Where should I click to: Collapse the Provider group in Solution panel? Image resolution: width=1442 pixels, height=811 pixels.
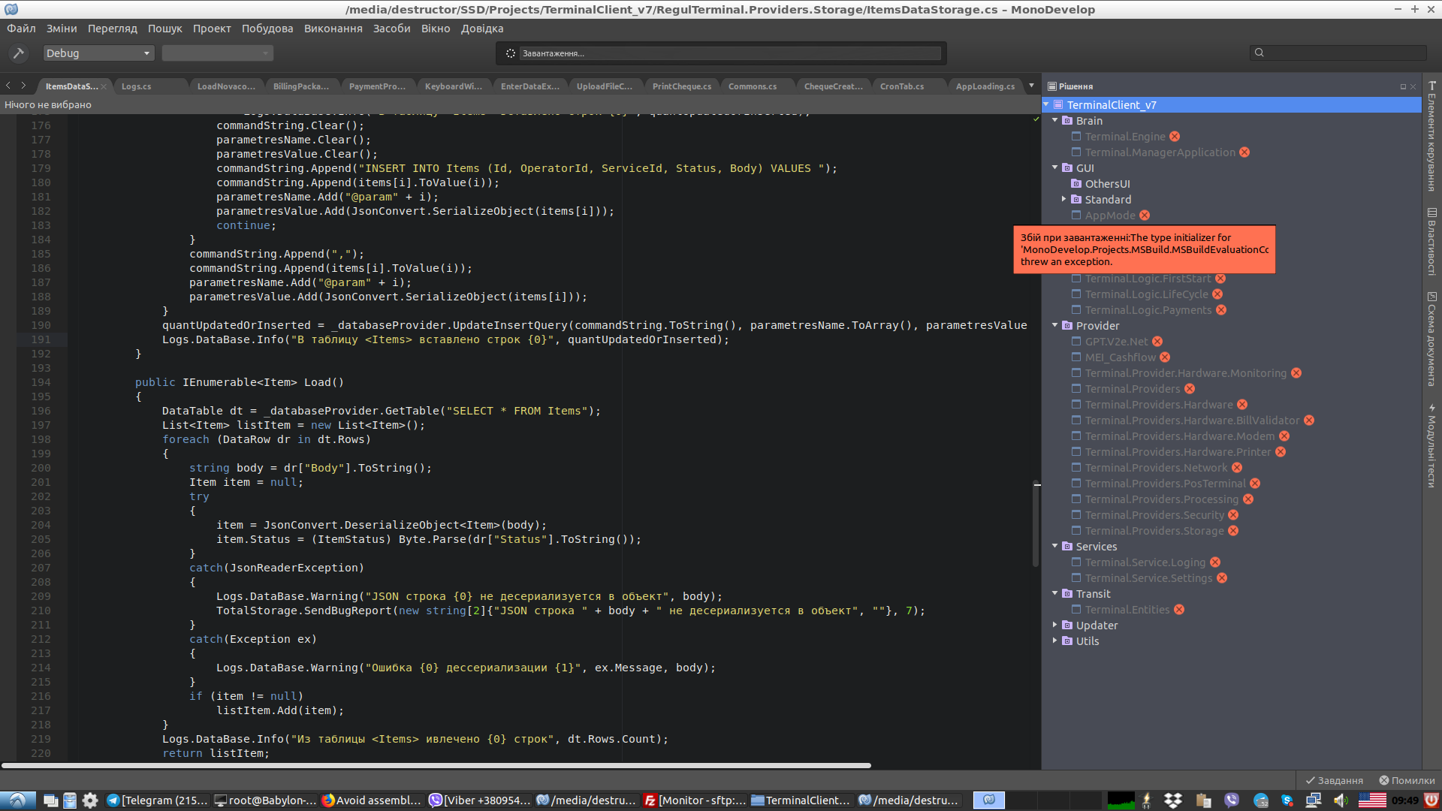[1055, 325]
